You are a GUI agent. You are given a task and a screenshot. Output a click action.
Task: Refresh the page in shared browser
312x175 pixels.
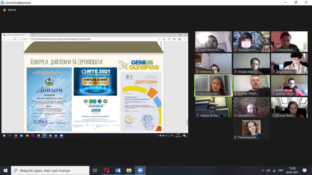(x=15, y=39)
